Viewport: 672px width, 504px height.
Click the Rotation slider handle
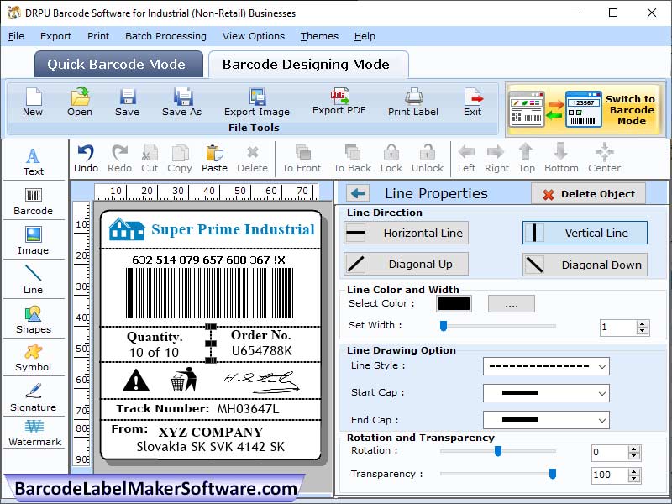click(498, 451)
